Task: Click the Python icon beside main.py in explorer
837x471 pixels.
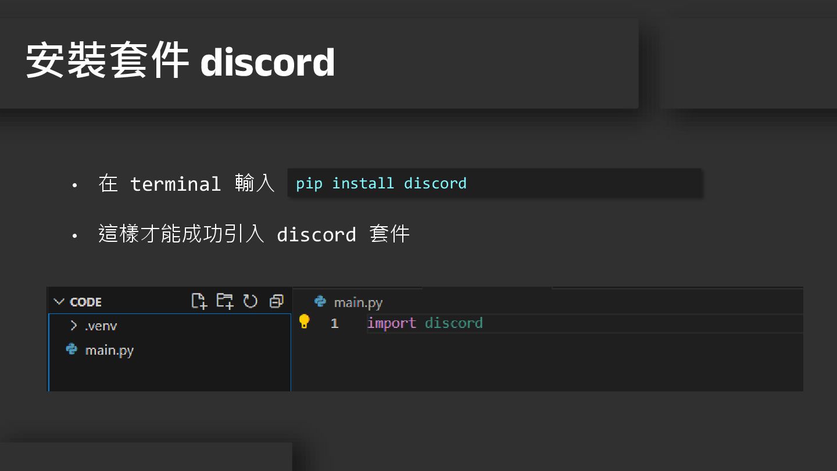Action: pyautogui.click(x=72, y=349)
